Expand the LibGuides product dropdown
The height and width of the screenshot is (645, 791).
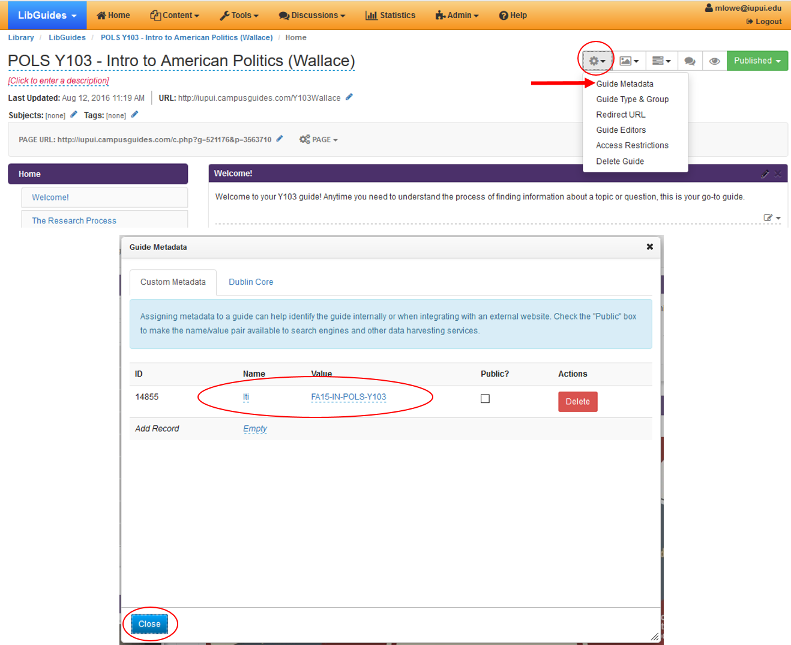(x=46, y=15)
